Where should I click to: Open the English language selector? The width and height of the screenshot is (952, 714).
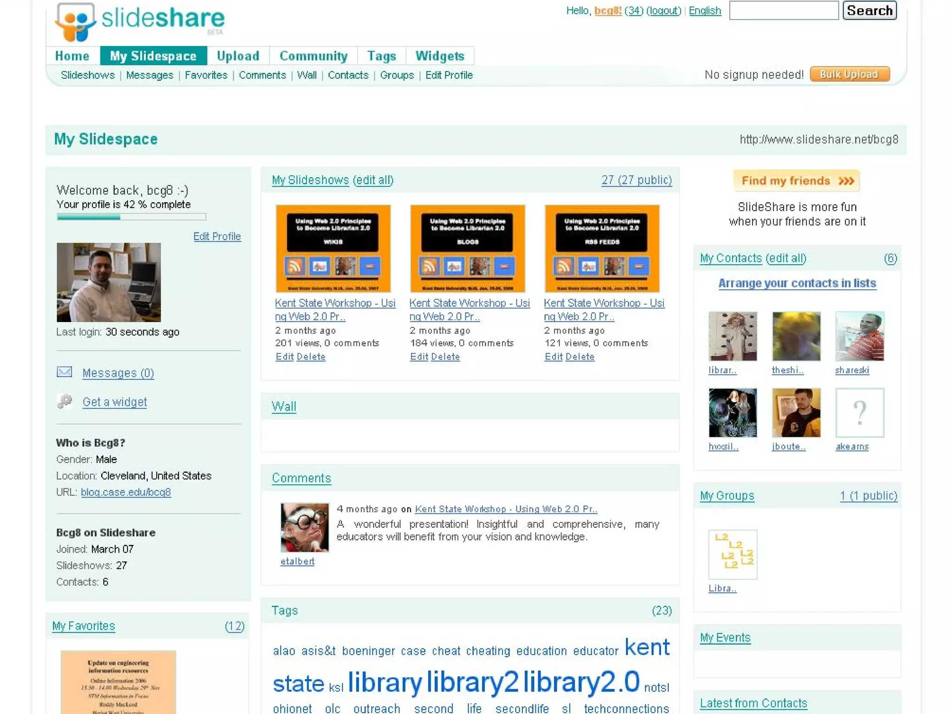pos(704,11)
